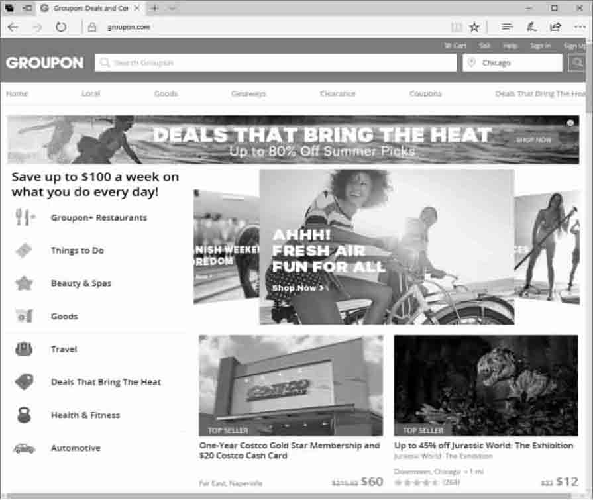Close the Deals That Bring The Heat banner

point(570,123)
